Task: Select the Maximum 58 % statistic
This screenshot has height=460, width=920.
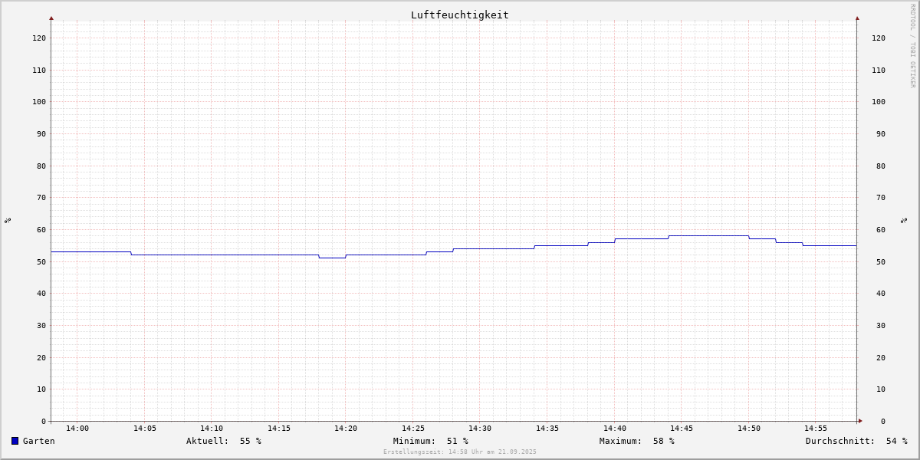Action: pyautogui.click(x=636, y=441)
